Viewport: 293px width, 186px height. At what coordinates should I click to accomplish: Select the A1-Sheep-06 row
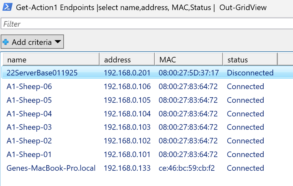[29, 86]
